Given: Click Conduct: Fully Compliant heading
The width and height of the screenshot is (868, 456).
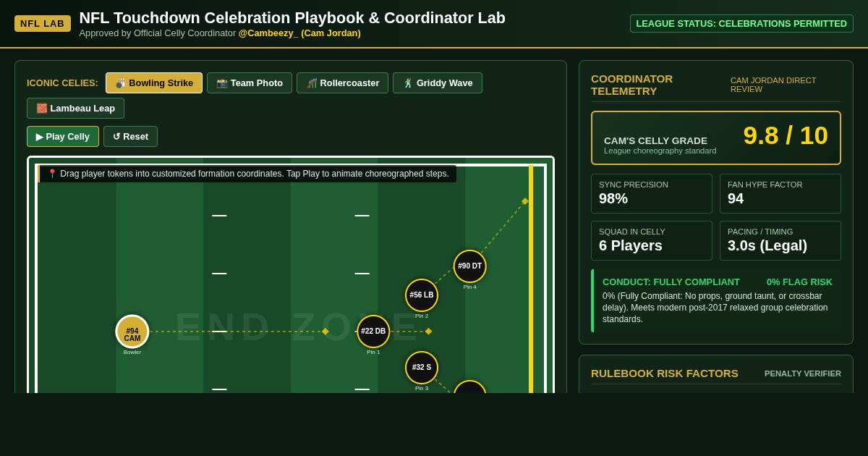Looking at the screenshot, I should tap(671, 282).
